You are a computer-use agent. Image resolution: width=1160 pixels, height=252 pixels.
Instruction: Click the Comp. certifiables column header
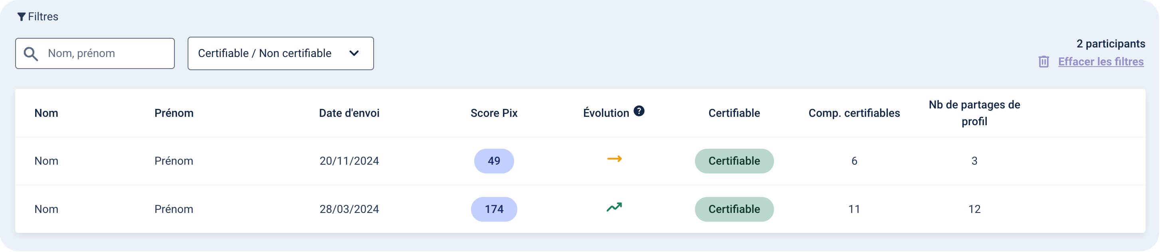tap(854, 113)
